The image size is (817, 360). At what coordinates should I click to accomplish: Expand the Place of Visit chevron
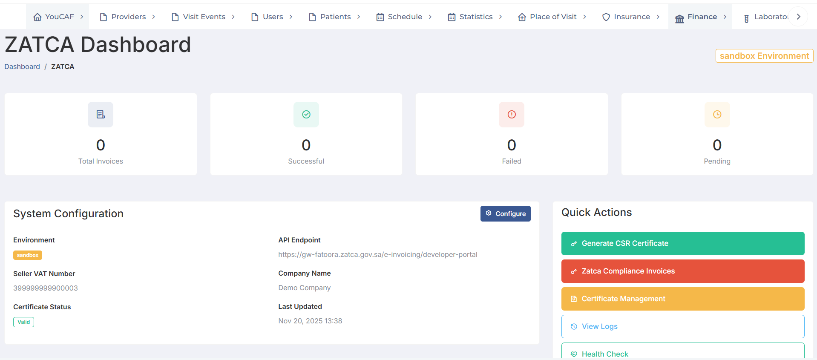584,17
